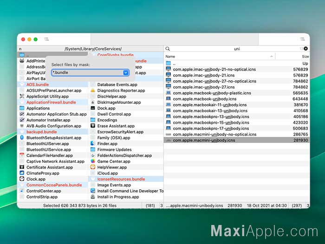
Task: Select the imac-unibody-21-no-optical.icns icon
Action: coord(169,69)
